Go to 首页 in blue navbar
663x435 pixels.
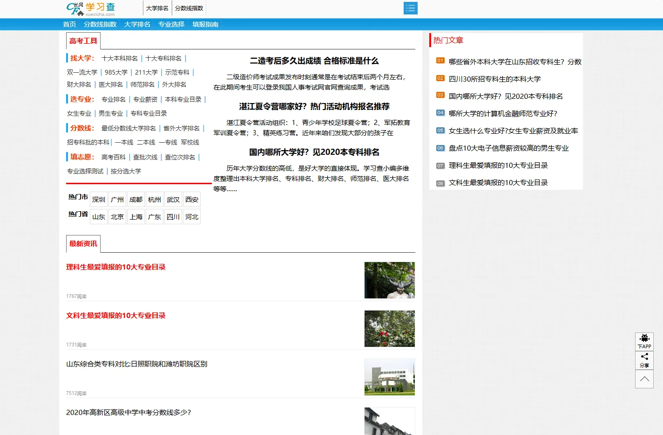coord(69,24)
